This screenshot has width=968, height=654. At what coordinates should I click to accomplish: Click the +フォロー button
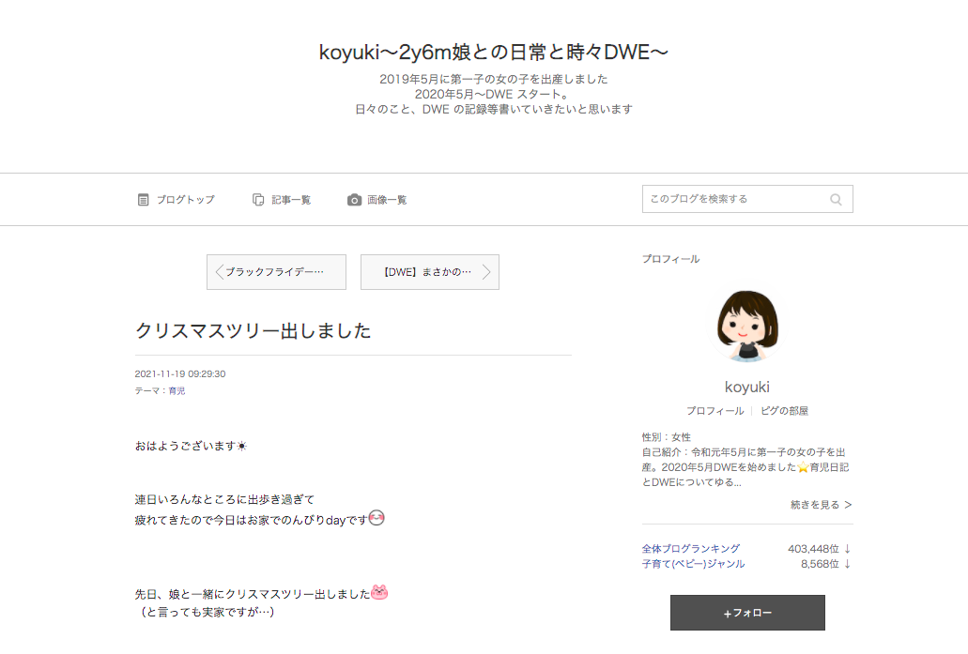point(747,613)
